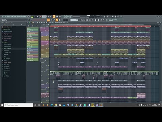
Task: Click the highlighted View playlist shortcut icon
Action: tap(49, 20)
